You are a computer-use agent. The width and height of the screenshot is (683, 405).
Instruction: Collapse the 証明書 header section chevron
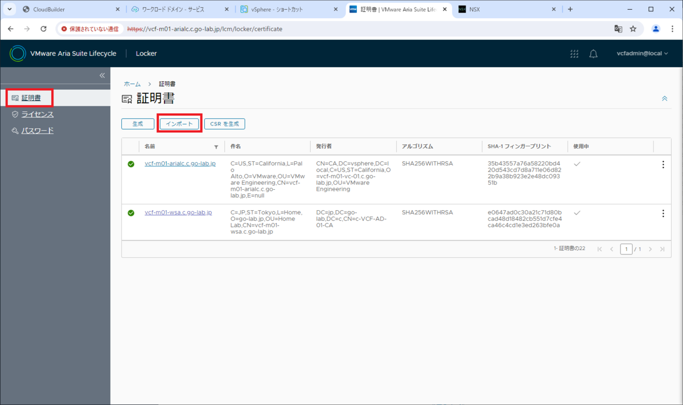coord(664,98)
